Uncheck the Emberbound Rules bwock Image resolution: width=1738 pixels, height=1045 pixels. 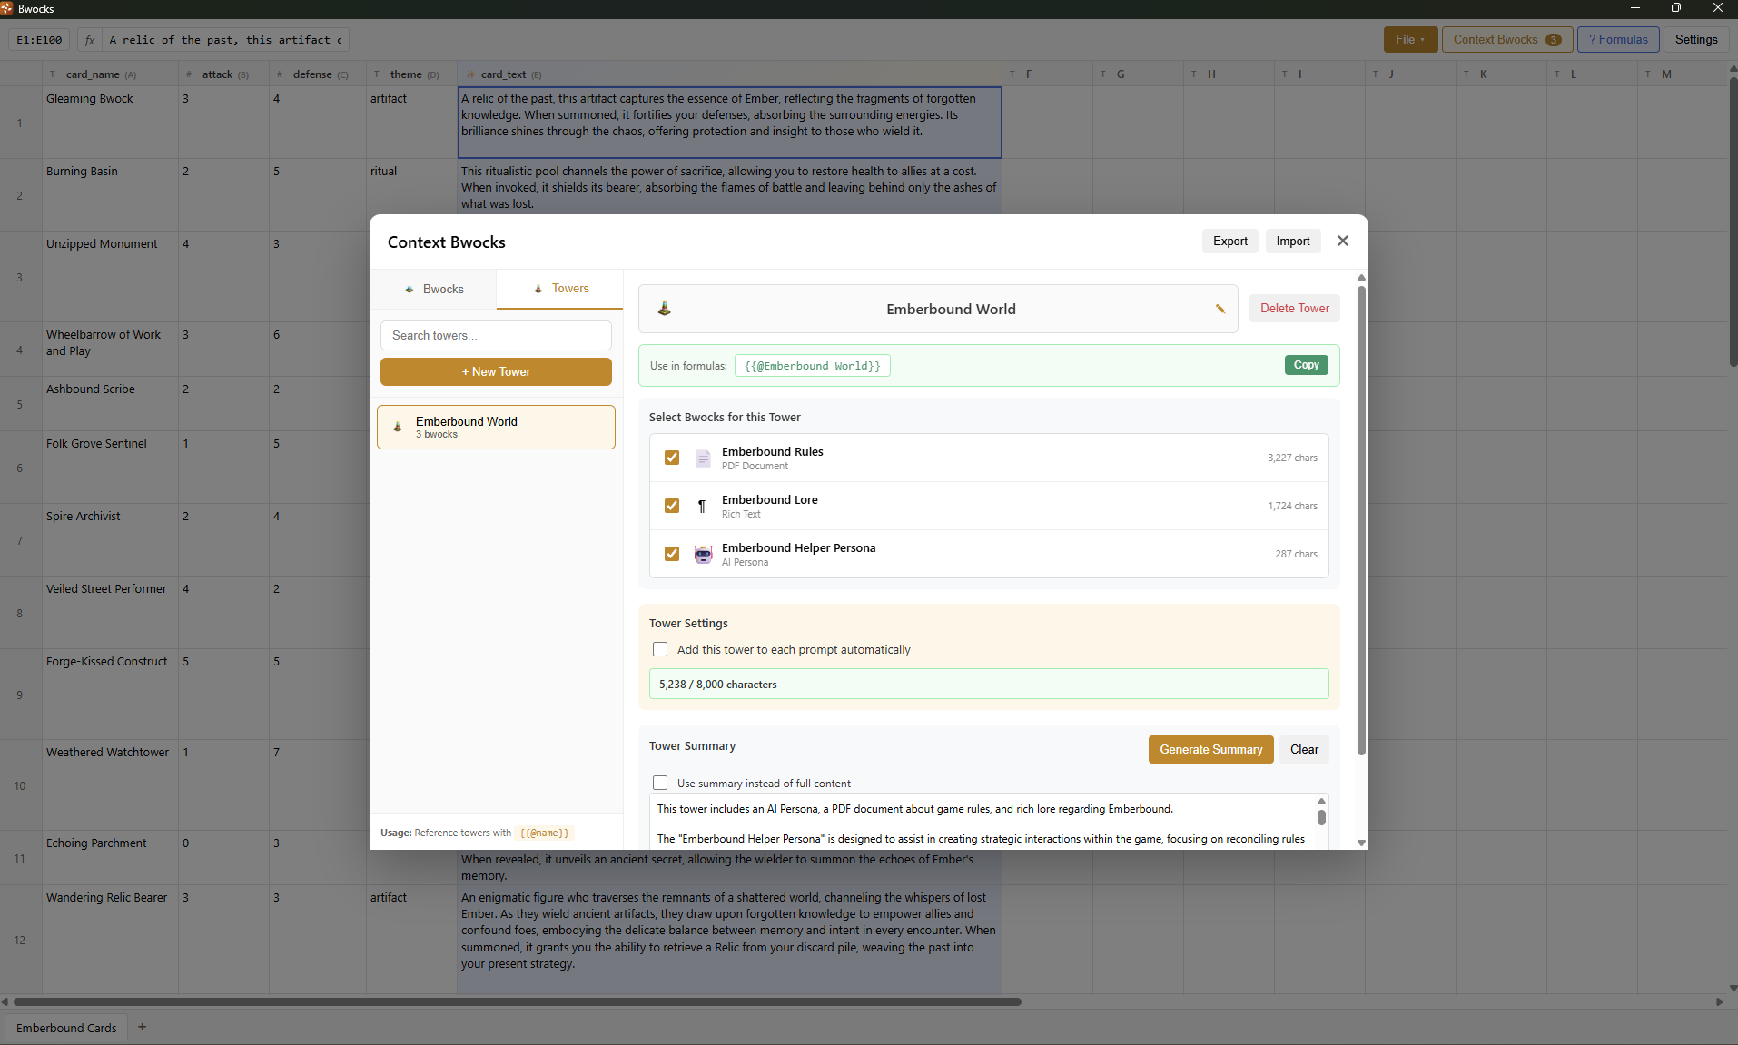672,458
